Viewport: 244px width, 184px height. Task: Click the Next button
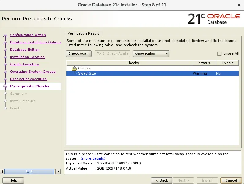[x=183, y=180]
